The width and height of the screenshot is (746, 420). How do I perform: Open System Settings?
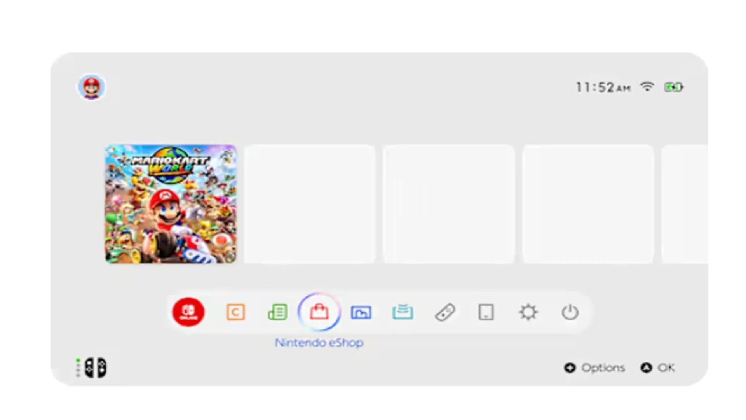point(528,312)
